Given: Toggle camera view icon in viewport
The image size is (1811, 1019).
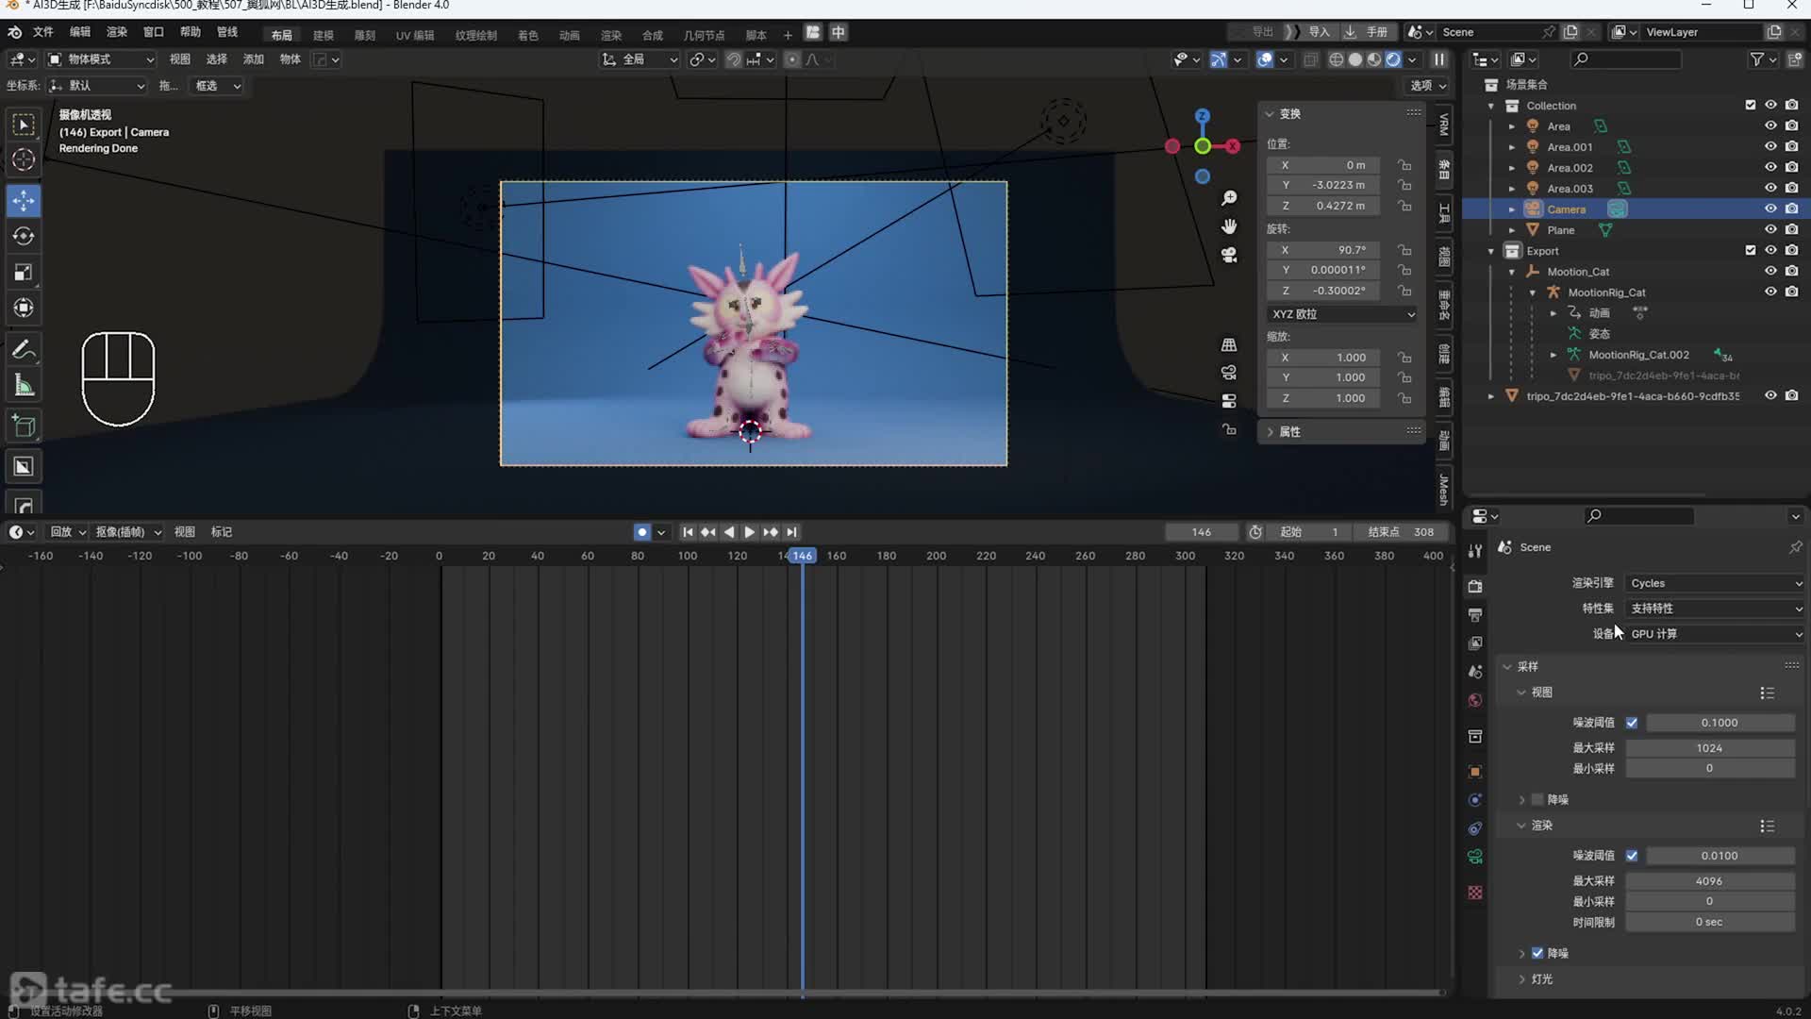Looking at the screenshot, I should [x=1229, y=255].
